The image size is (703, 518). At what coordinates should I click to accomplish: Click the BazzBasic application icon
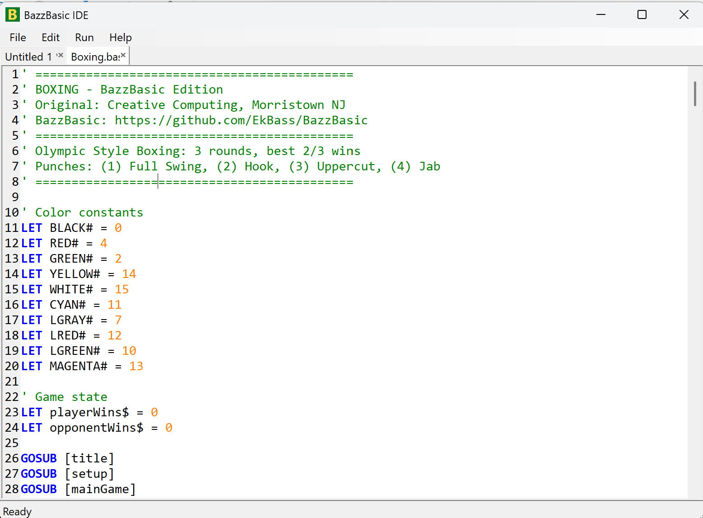[12, 14]
